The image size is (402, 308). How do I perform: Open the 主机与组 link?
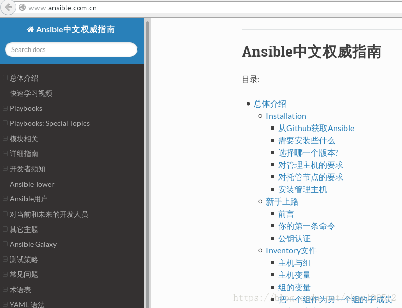(294, 263)
